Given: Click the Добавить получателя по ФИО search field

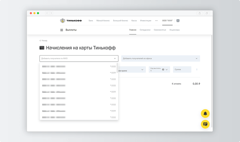Looking at the screenshot, I should tap(79, 58).
